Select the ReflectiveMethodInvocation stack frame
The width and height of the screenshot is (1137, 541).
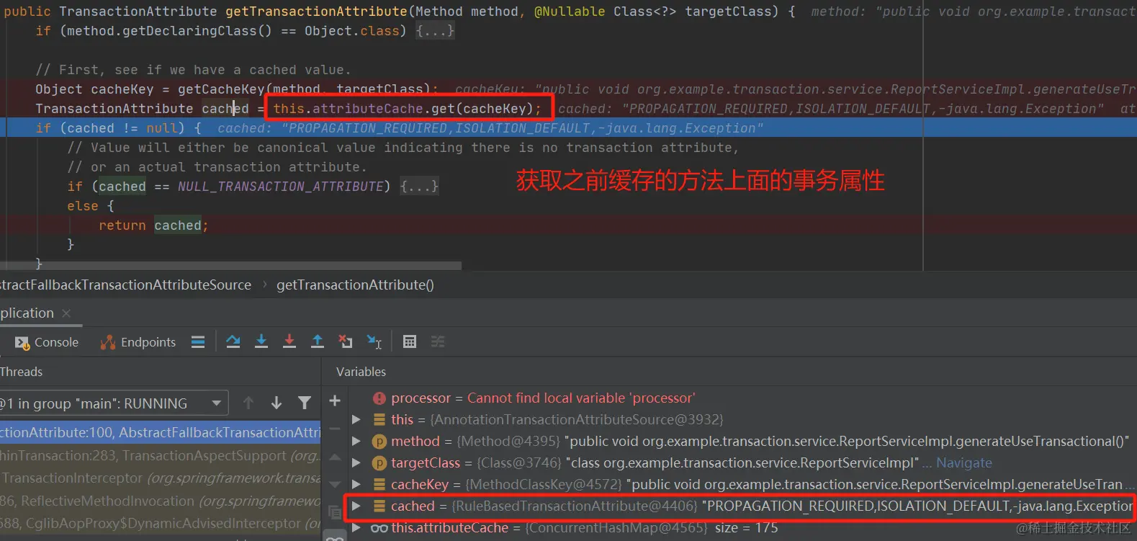pyautogui.click(x=160, y=501)
